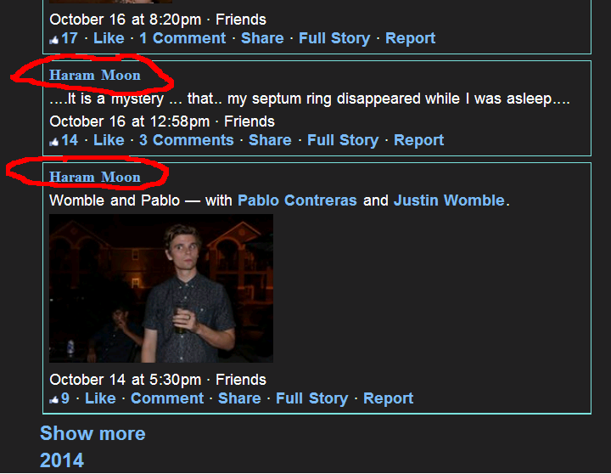611x474 pixels.
Task: Open Full Story for septum ring post
Action: click(343, 140)
